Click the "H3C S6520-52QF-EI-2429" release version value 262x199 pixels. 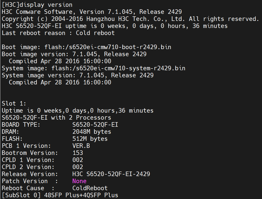click(111, 174)
